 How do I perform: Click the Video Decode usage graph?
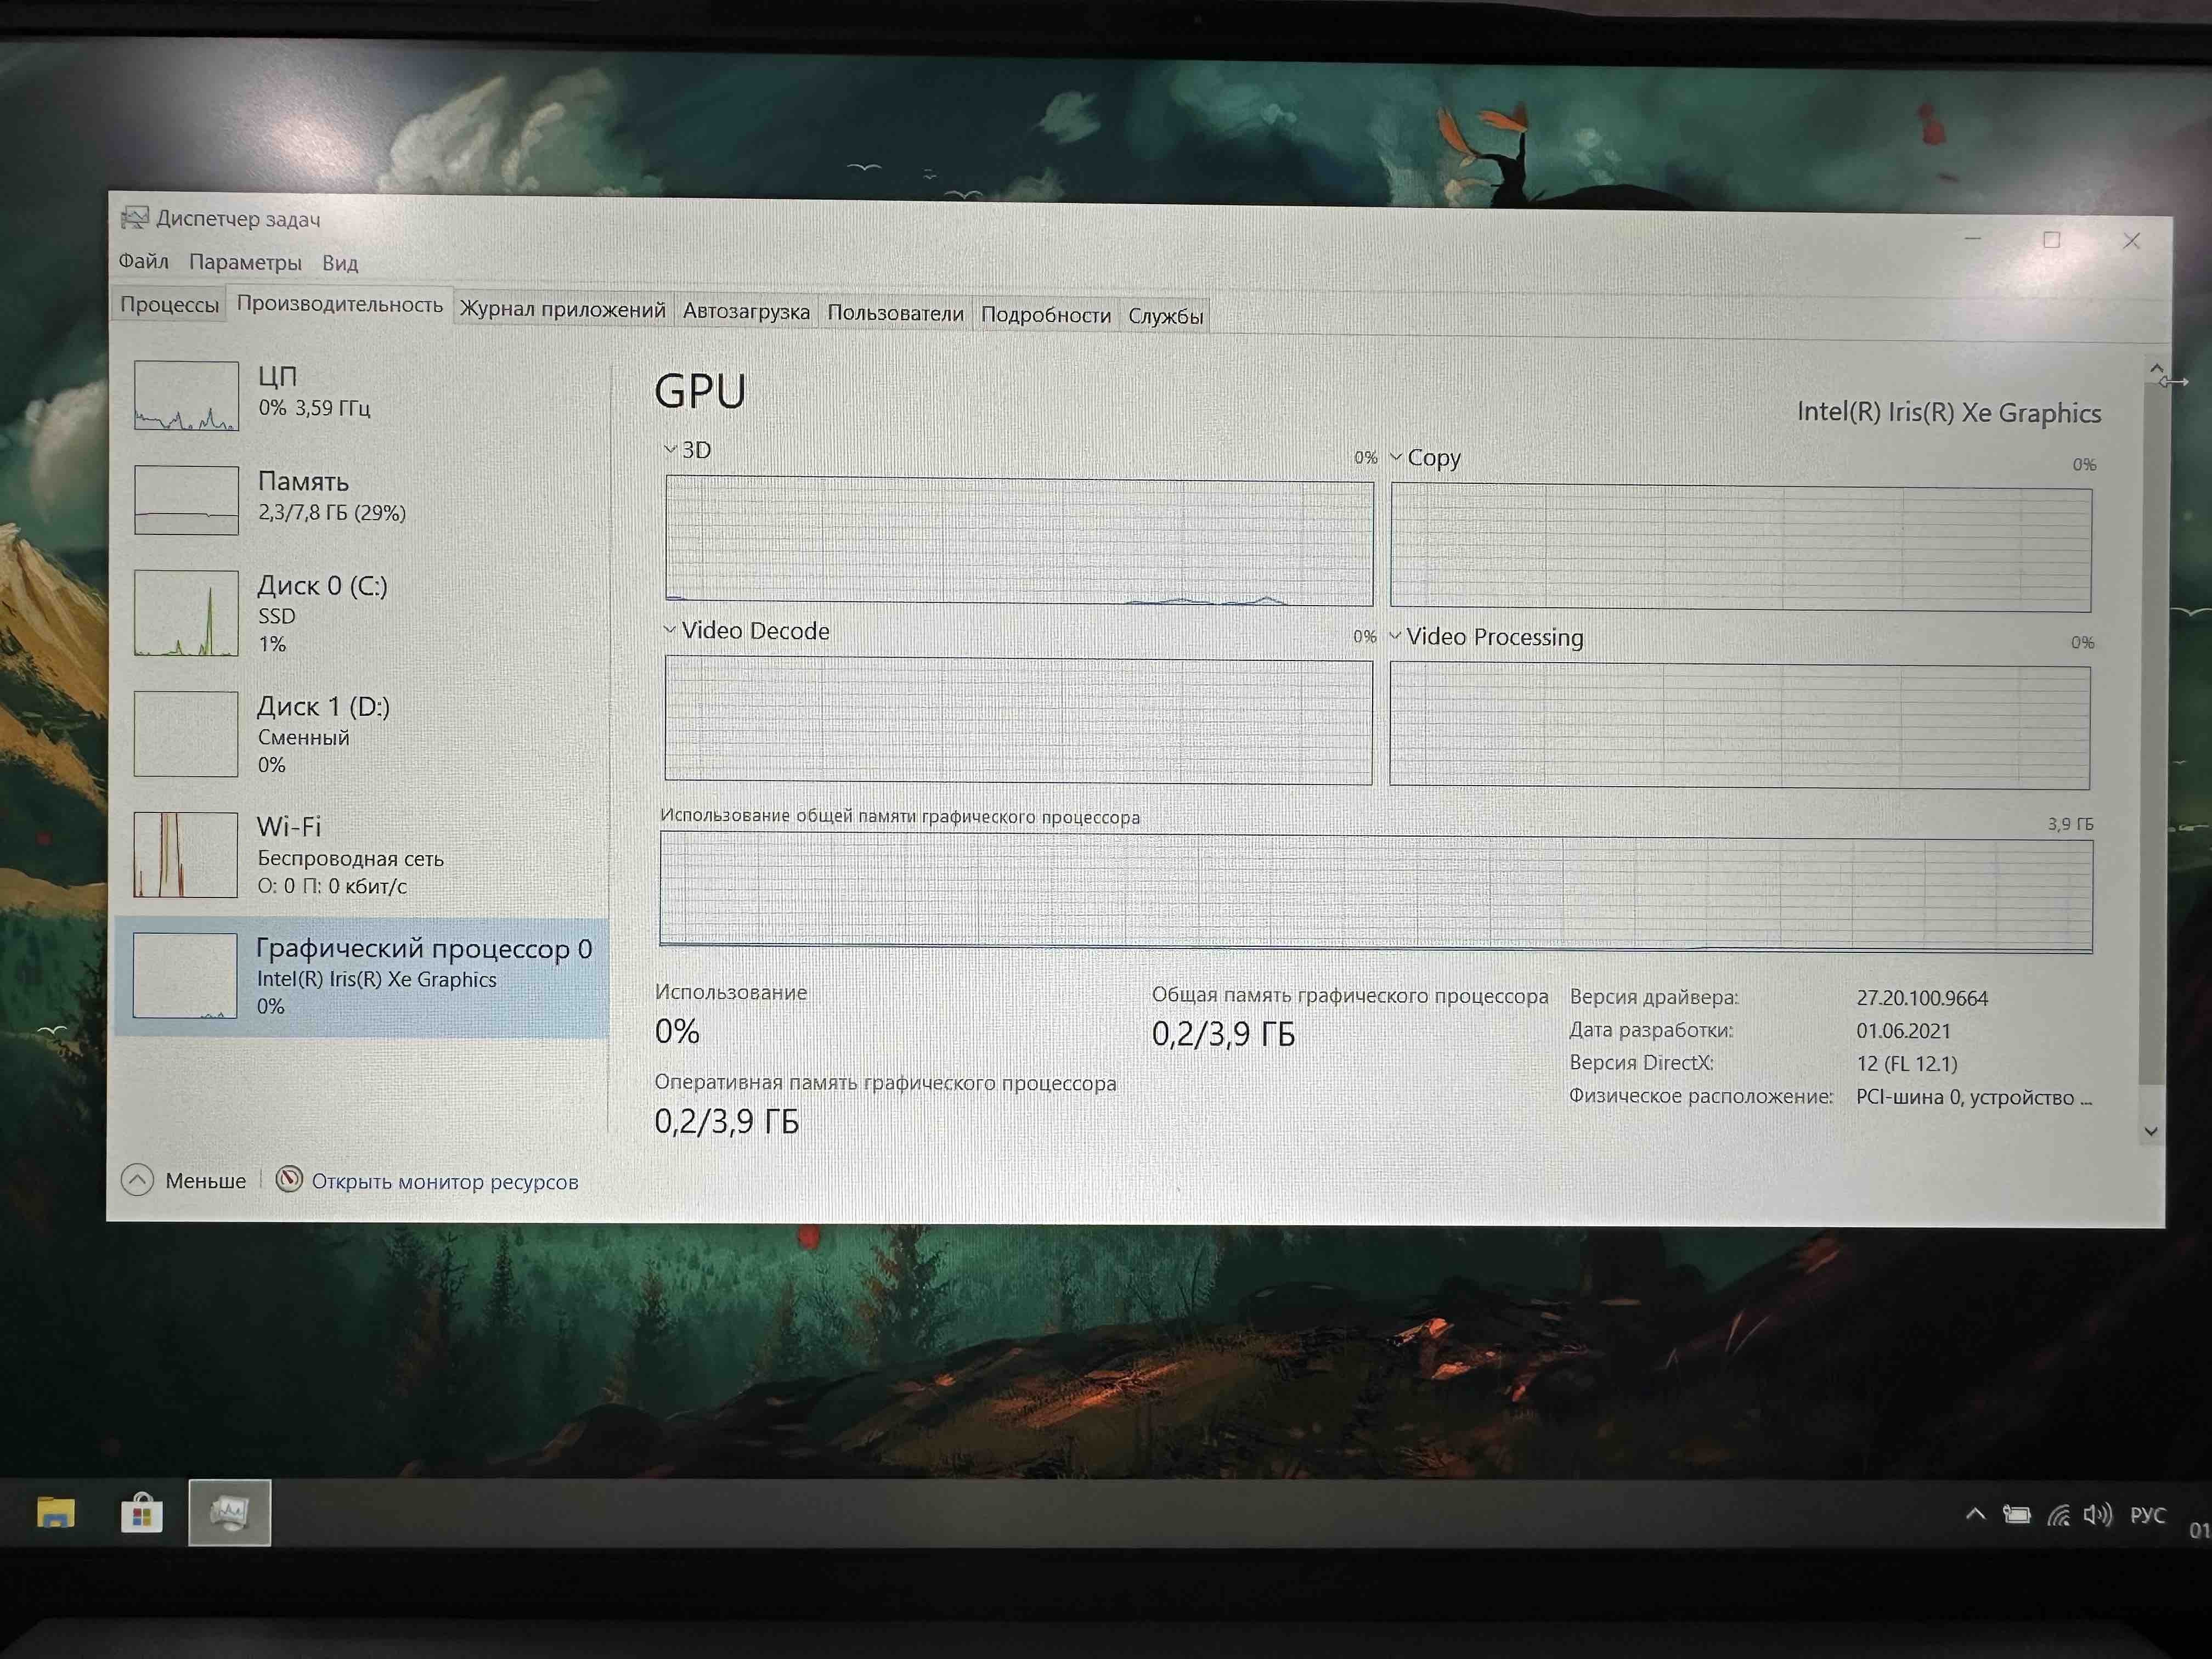click(x=1018, y=720)
